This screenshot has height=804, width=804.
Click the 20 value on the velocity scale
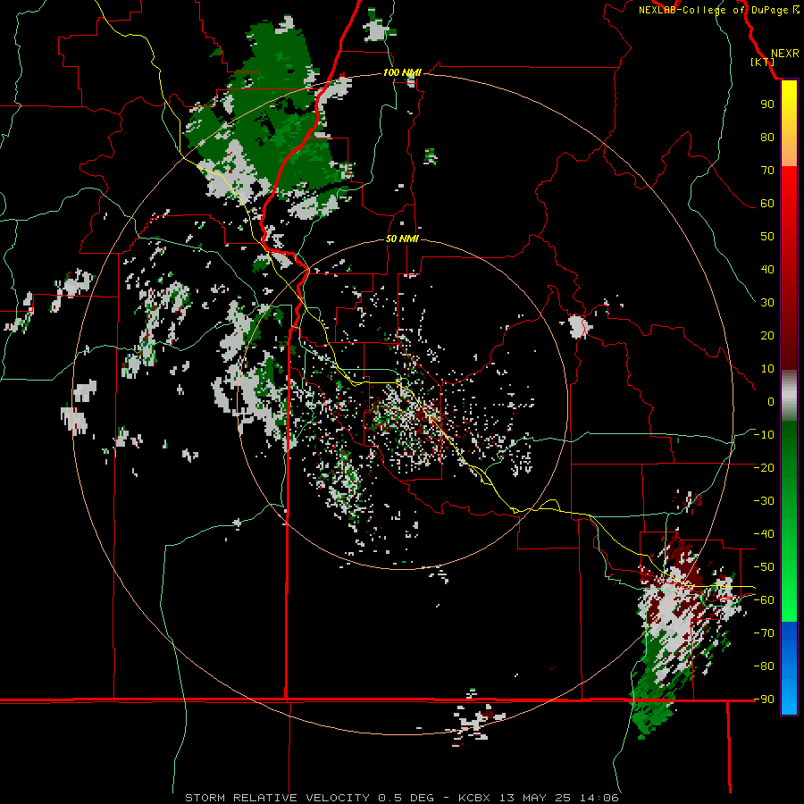pyautogui.click(x=767, y=335)
